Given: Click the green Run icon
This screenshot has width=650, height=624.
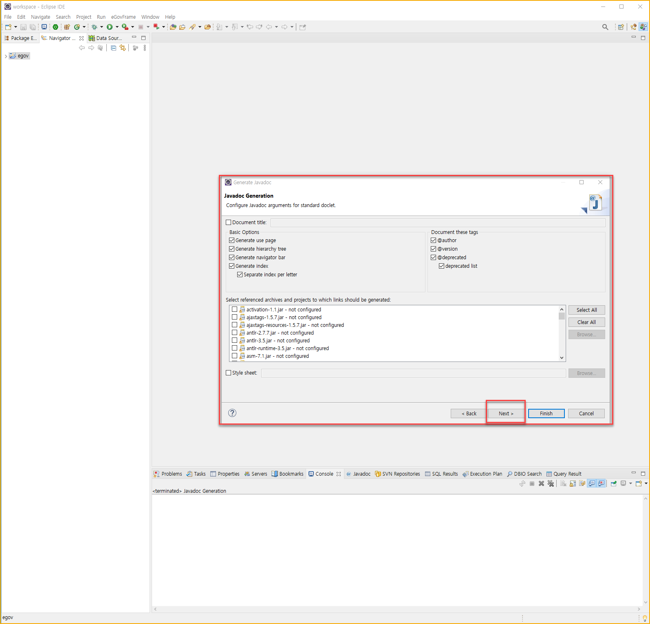Looking at the screenshot, I should point(110,27).
